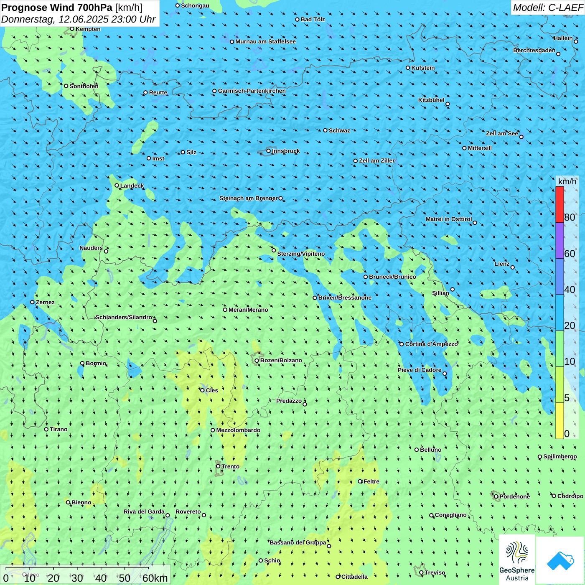The height and width of the screenshot is (585, 585).
Task: Select the Bormio city marker dot
Action: click(82, 364)
